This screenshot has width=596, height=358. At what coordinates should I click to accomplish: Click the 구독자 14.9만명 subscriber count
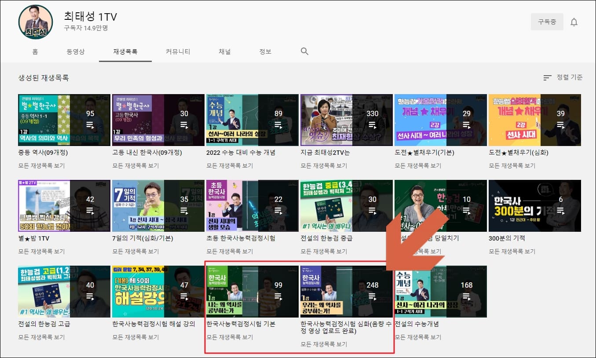(x=86, y=28)
